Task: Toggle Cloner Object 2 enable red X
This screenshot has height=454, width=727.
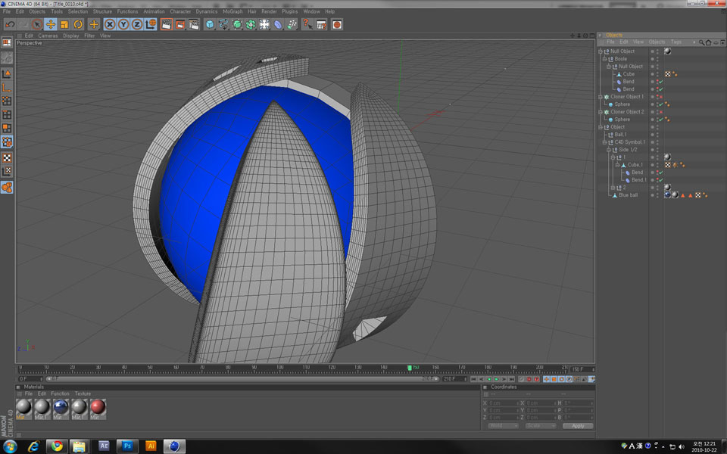Action: coord(661,112)
